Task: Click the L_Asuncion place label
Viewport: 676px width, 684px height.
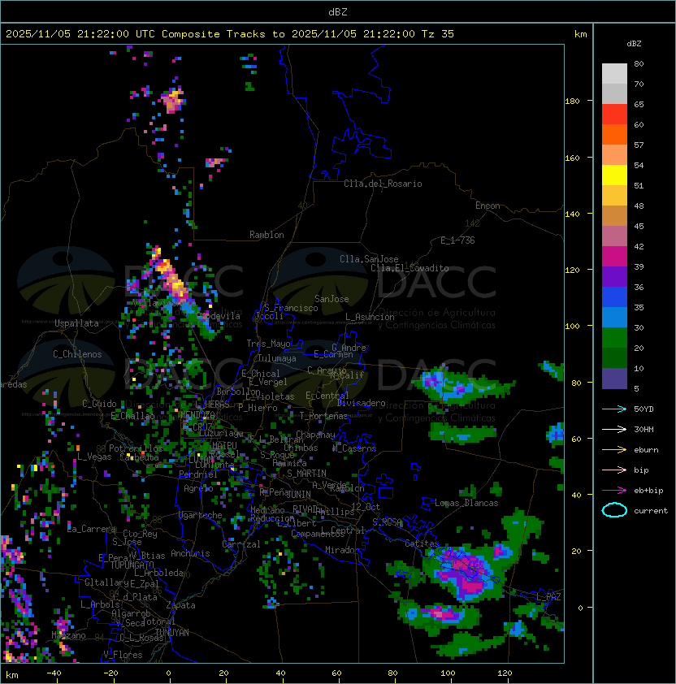Action: point(370,317)
